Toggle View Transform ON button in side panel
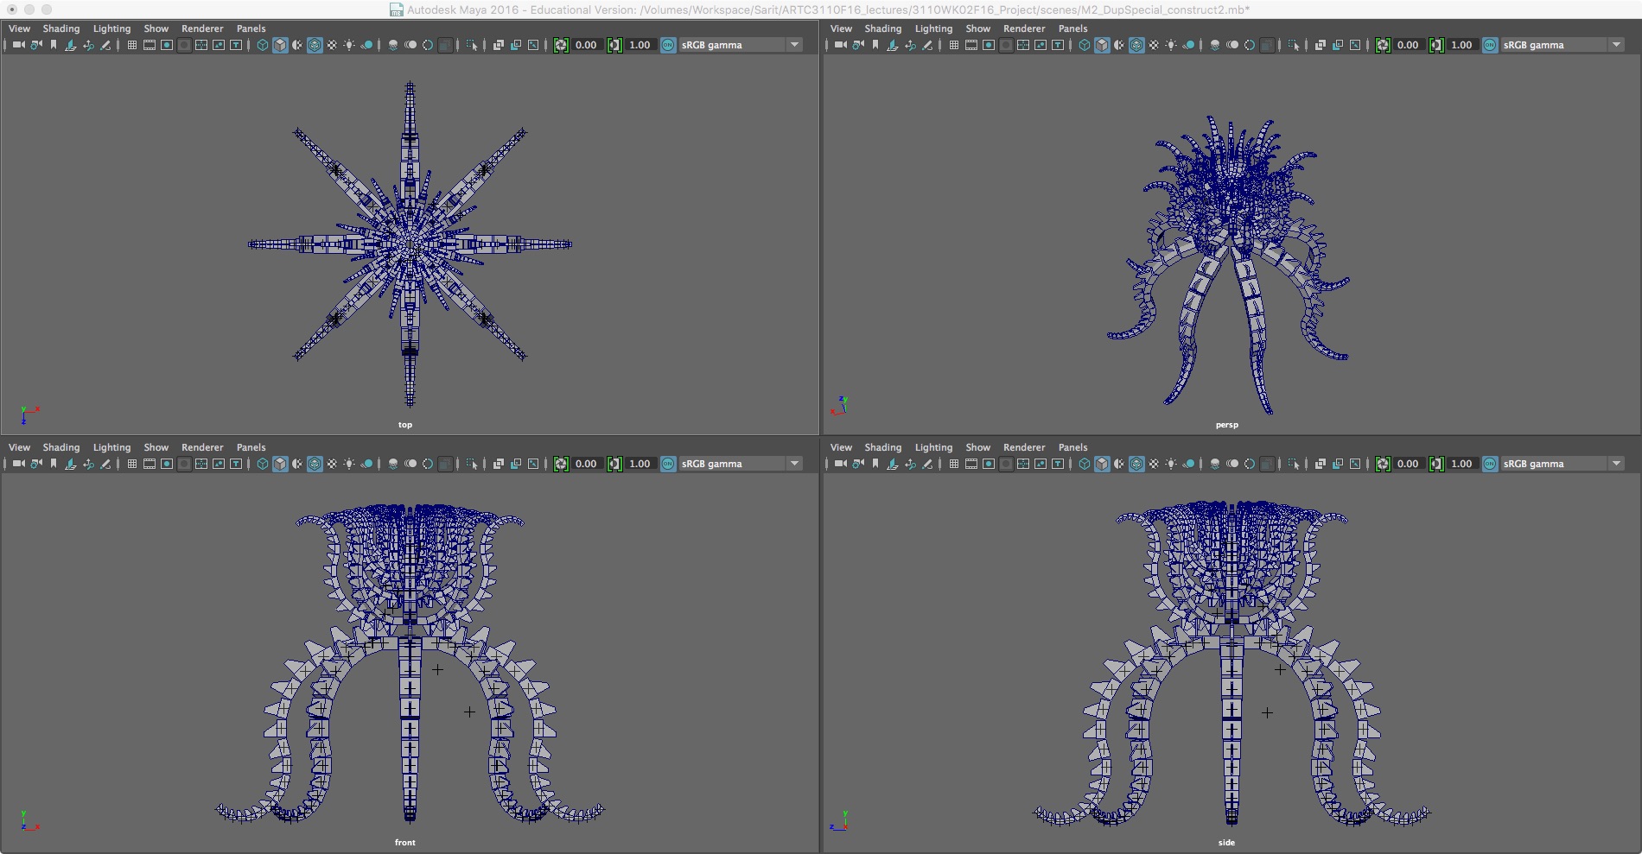The width and height of the screenshot is (1642, 854). (x=1490, y=464)
